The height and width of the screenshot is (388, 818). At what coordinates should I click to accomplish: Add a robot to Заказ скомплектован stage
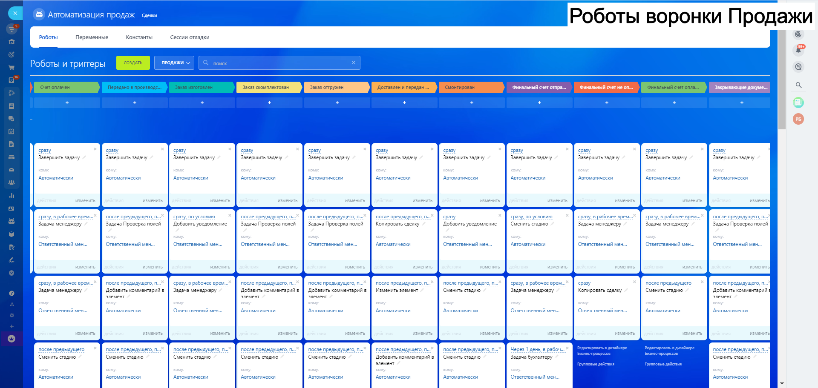click(x=269, y=103)
